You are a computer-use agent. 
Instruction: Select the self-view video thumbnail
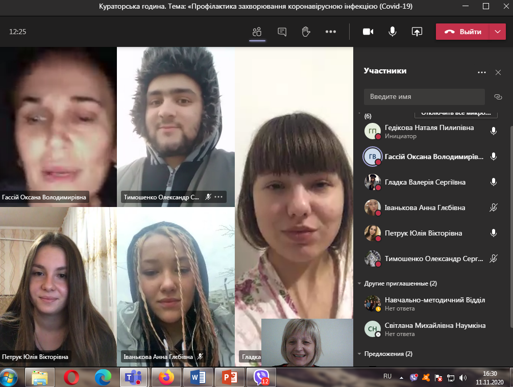point(307,343)
